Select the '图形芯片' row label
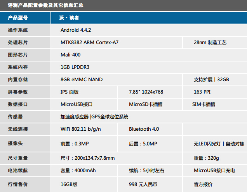247x193 pixels. [18, 55]
